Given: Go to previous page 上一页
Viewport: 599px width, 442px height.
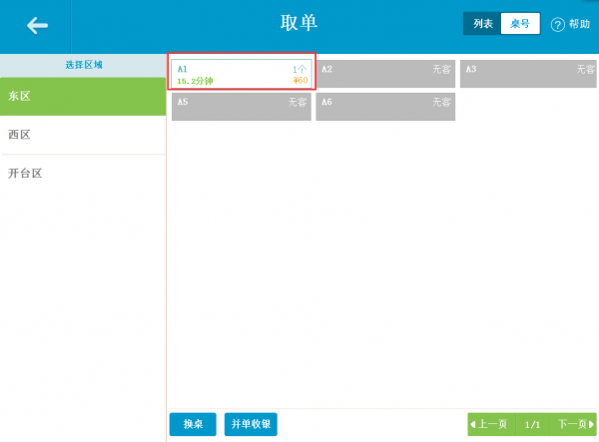Looking at the screenshot, I should 491,424.
